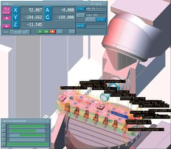Screen dimensions: 171x149
Task: Click the lower blue button in right panel
Action: pos(81,26)
